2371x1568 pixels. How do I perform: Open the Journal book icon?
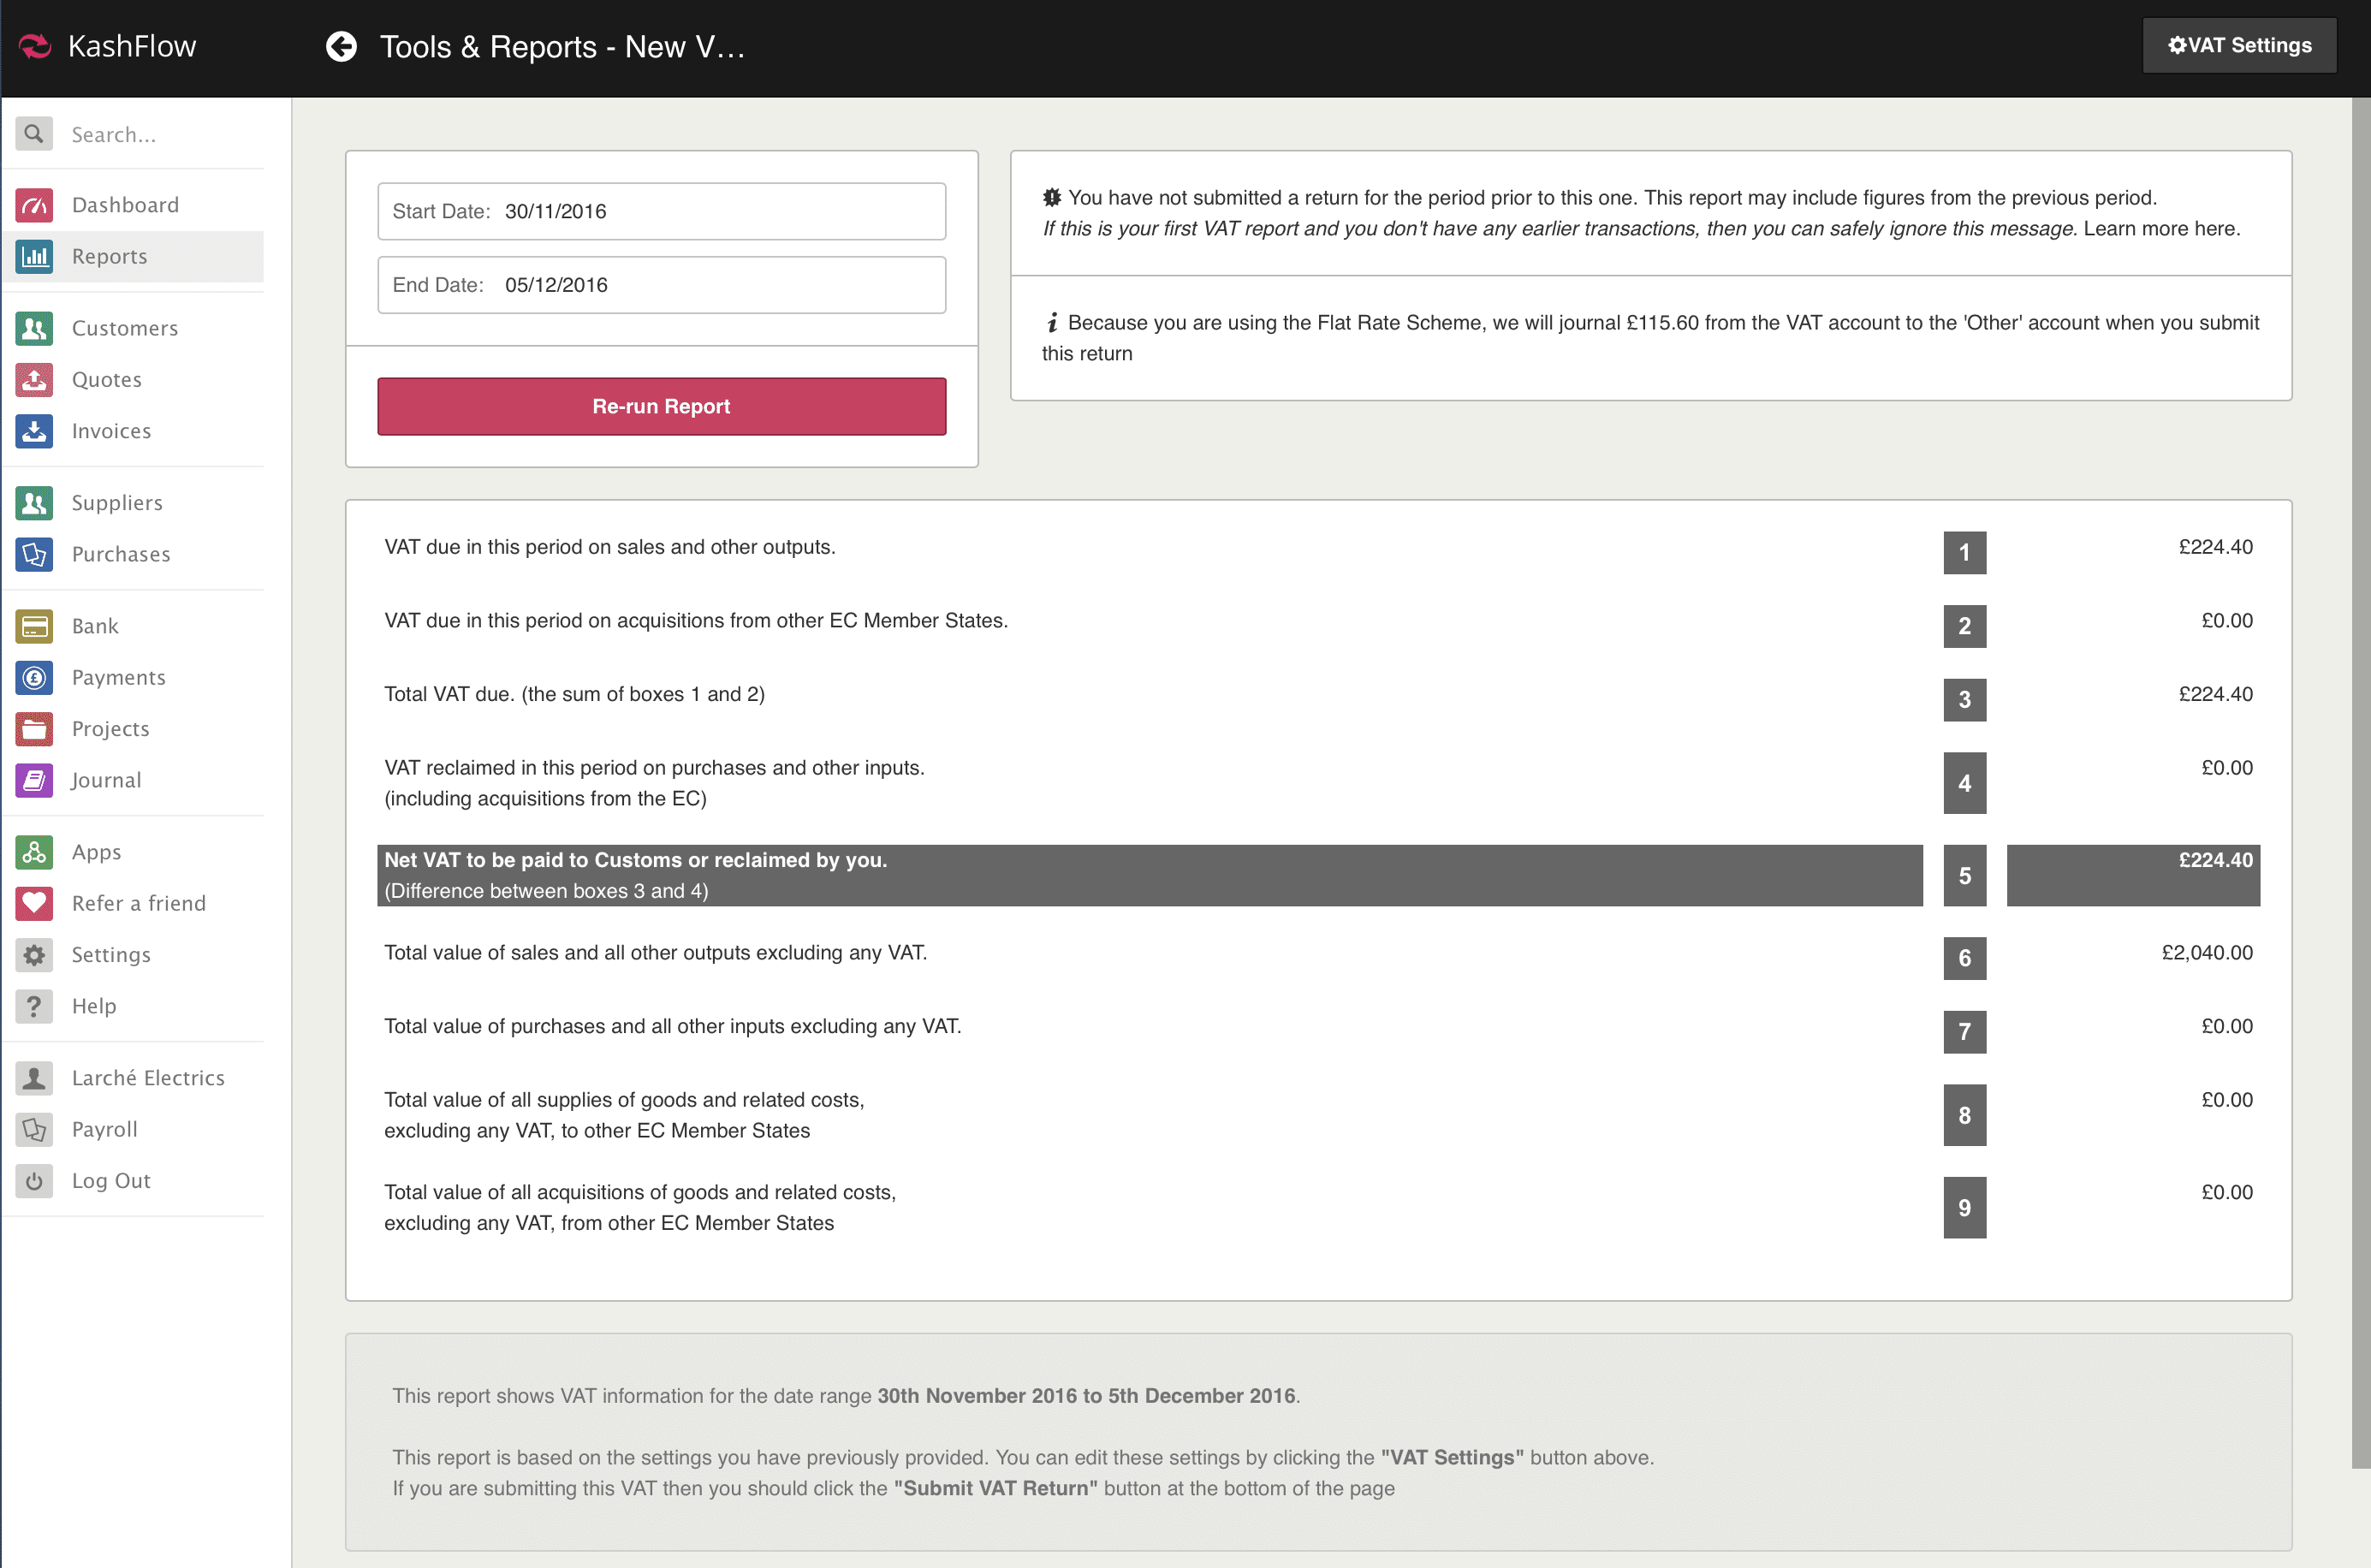pos(34,780)
